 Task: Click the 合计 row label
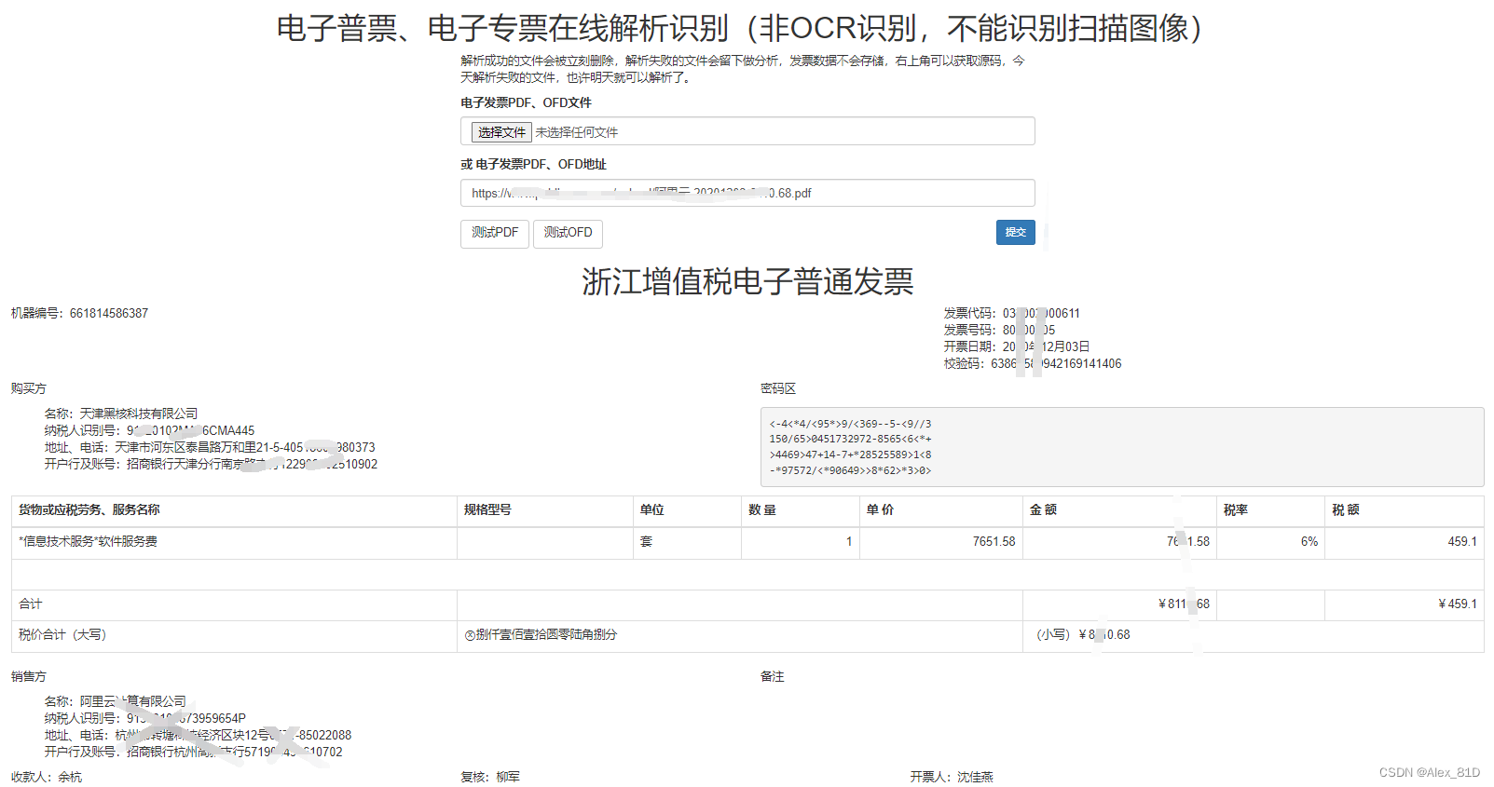click(31, 604)
